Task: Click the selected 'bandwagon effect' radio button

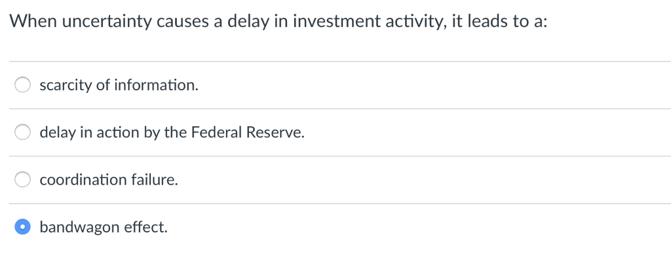Action: (x=22, y=227)
